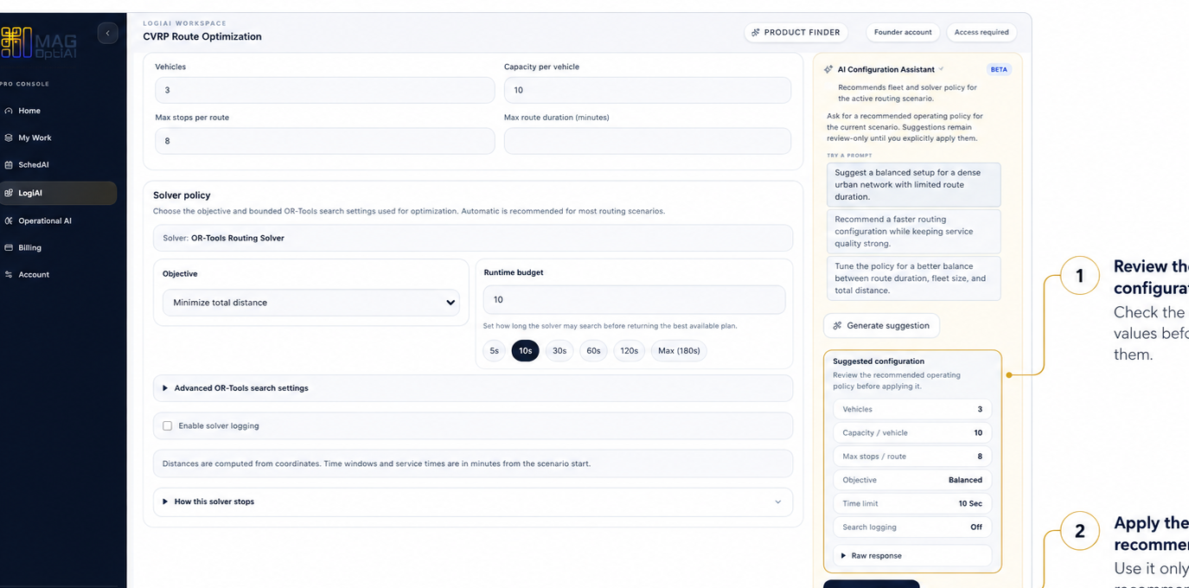
Task: Use the faster routing configuration prompt
Action: [913, 231]
